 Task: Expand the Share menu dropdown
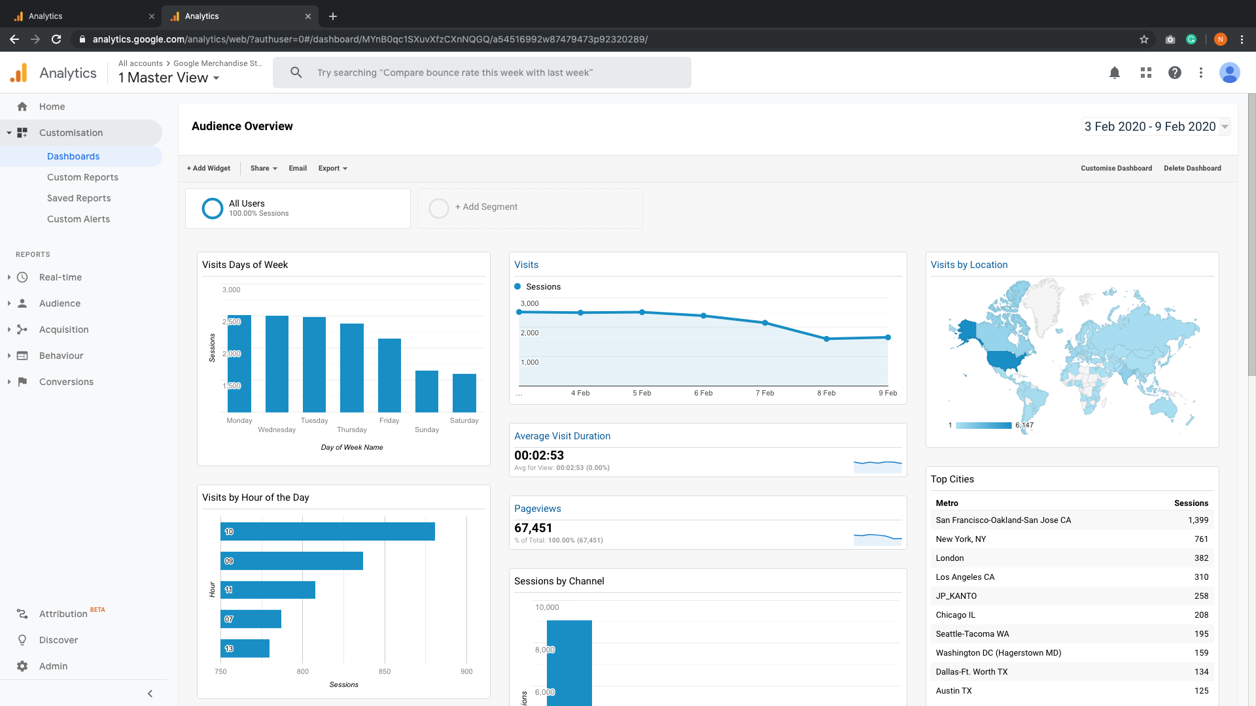[x=263, y=168]
